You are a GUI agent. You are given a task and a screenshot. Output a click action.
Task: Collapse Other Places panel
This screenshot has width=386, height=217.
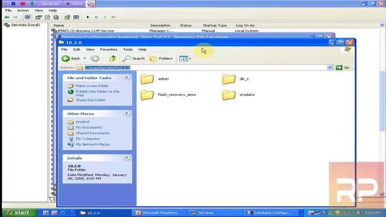(127, 113)
